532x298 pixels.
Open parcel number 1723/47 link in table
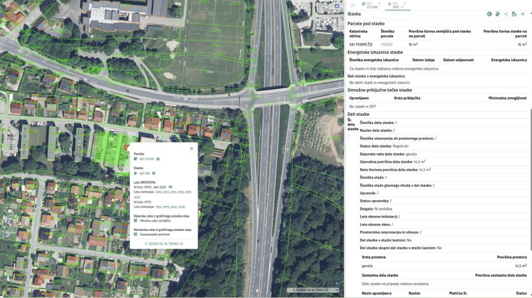click(386, 44)
